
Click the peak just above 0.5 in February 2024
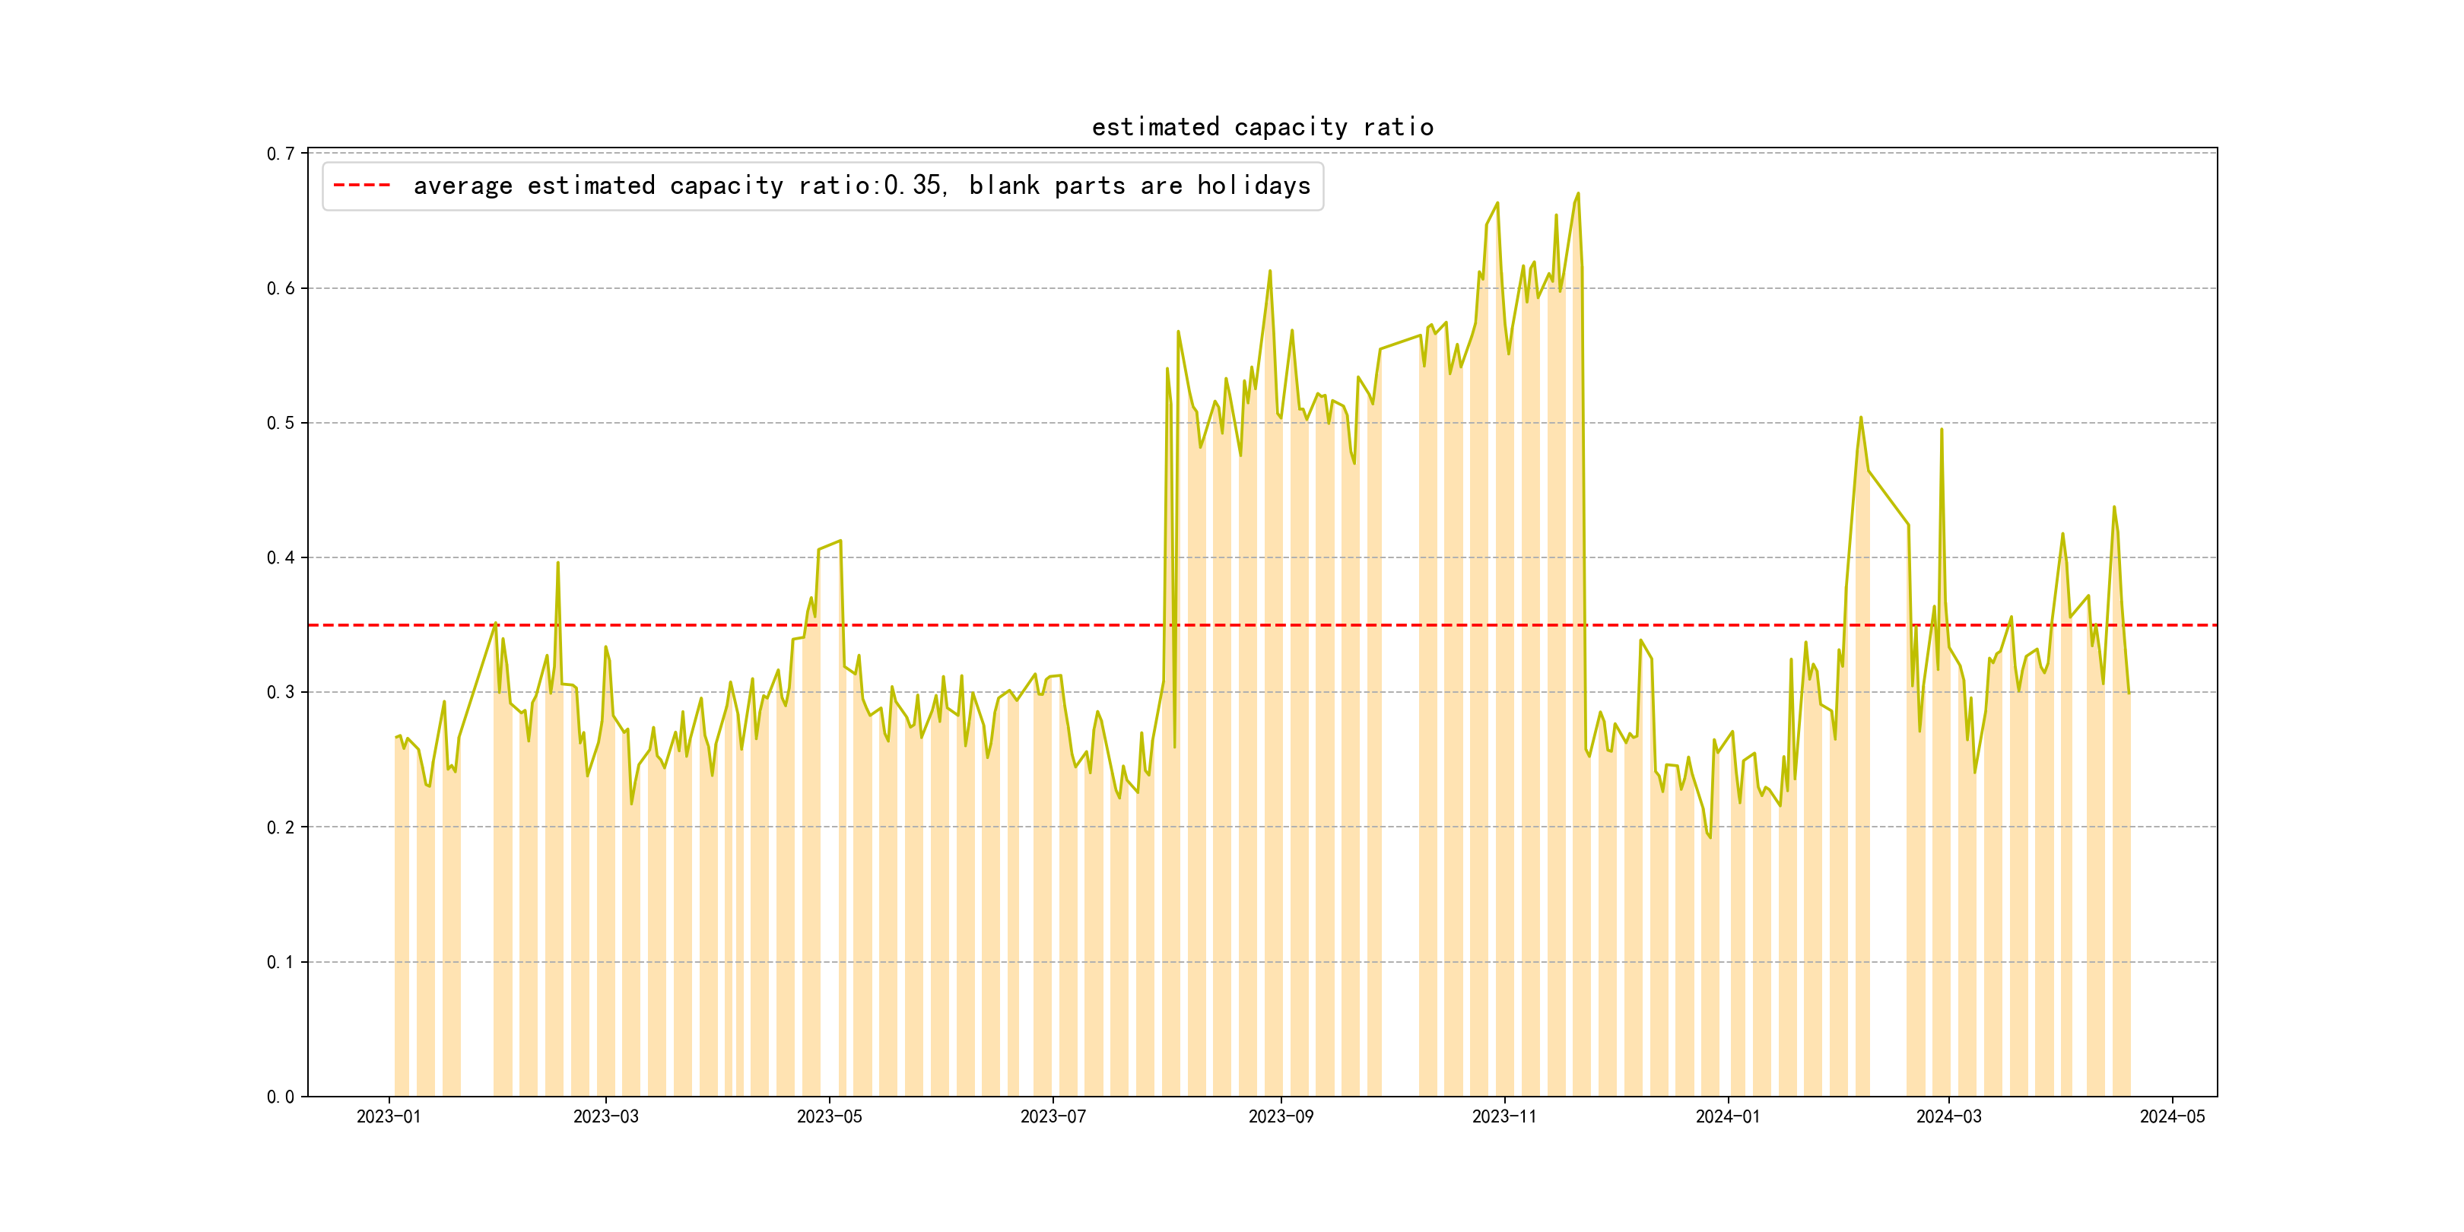[x=1860, y=417]
